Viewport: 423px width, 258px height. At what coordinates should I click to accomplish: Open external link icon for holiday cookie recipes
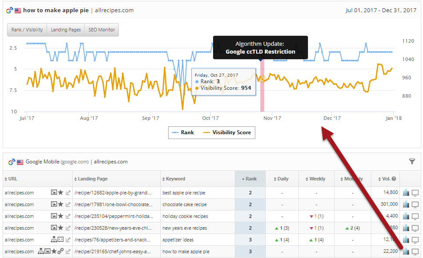coord(68,216)
